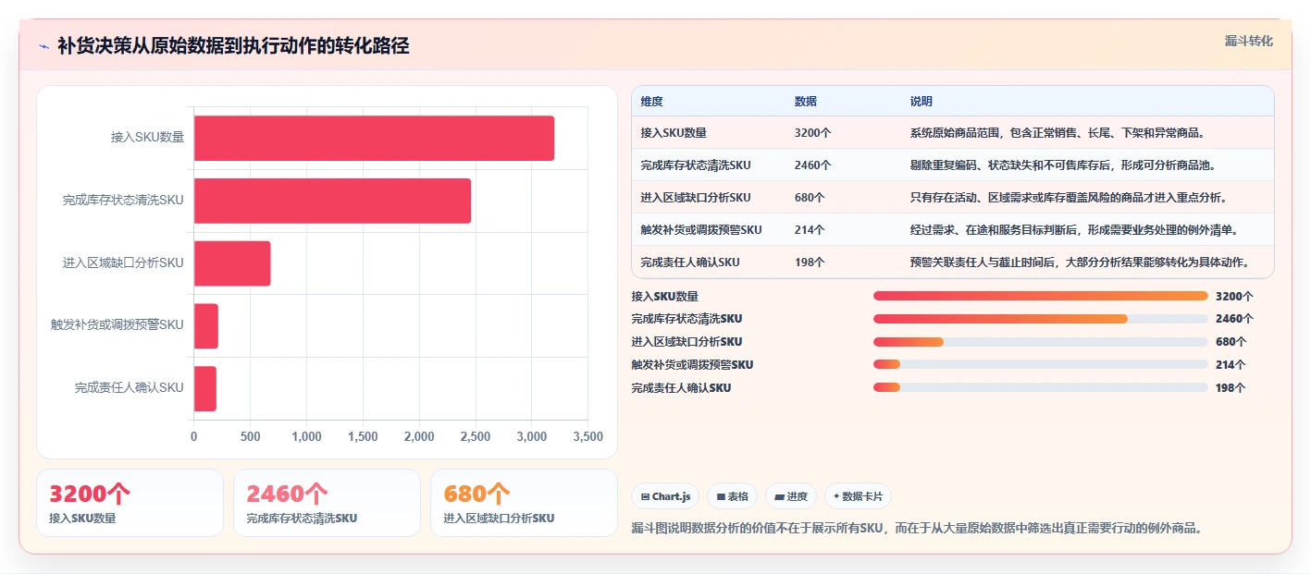Click the description starting 剔除重复编码

pyautogui.click(x=1063, y=165)
